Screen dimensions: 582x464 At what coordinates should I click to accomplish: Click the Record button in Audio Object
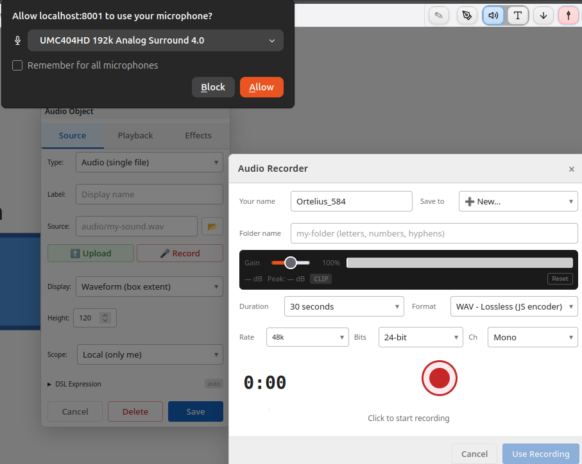[180, 253]
